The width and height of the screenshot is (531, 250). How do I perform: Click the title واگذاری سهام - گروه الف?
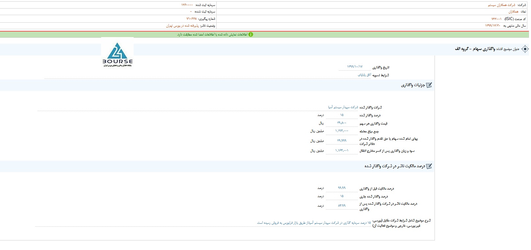(x=475, y=49)
